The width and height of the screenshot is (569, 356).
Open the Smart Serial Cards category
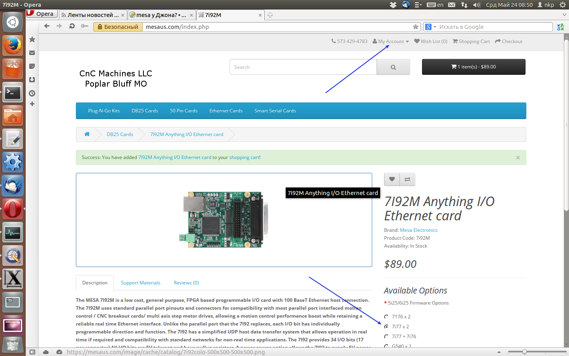(275, 111)
